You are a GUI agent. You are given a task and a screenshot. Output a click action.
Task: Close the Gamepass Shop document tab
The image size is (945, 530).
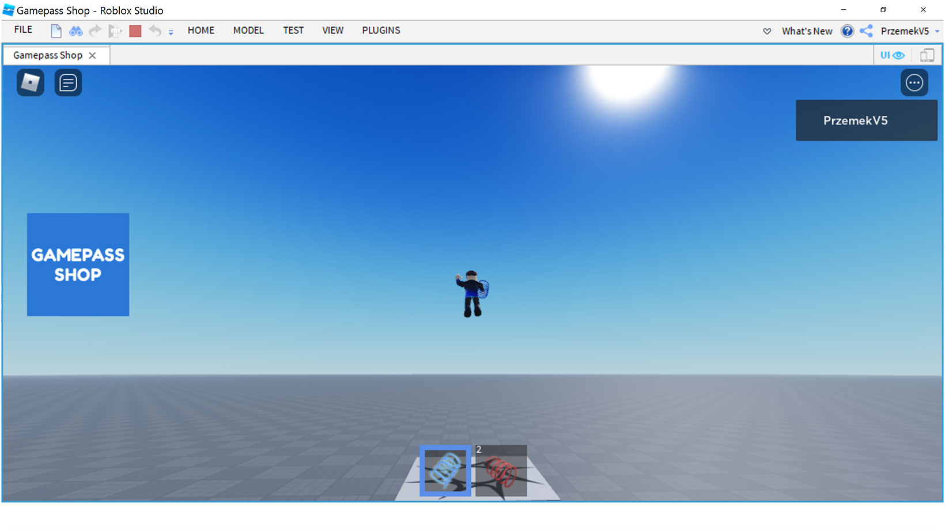pyautogui.click(x=92, y=55)
